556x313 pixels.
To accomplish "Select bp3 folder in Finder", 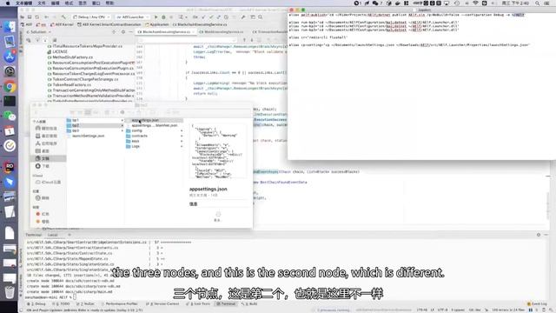I will 94,130.
